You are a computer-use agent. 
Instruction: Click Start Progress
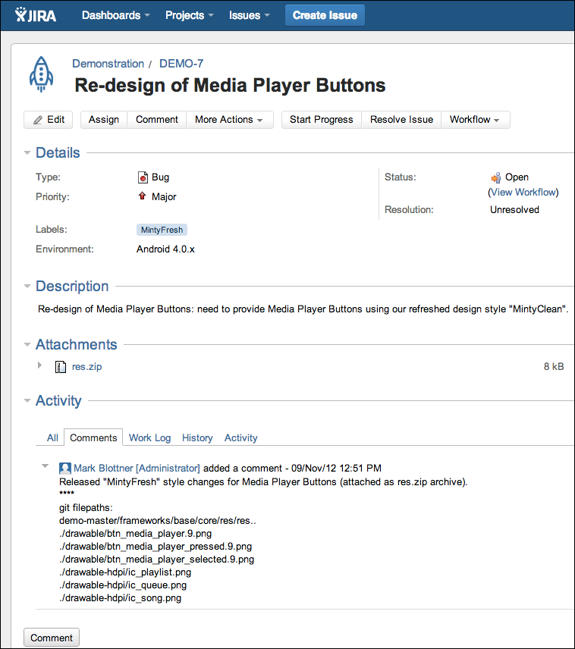point(322,120)
